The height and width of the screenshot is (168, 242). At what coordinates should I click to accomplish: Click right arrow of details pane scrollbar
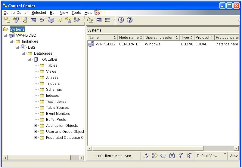(x=236, y=148)
